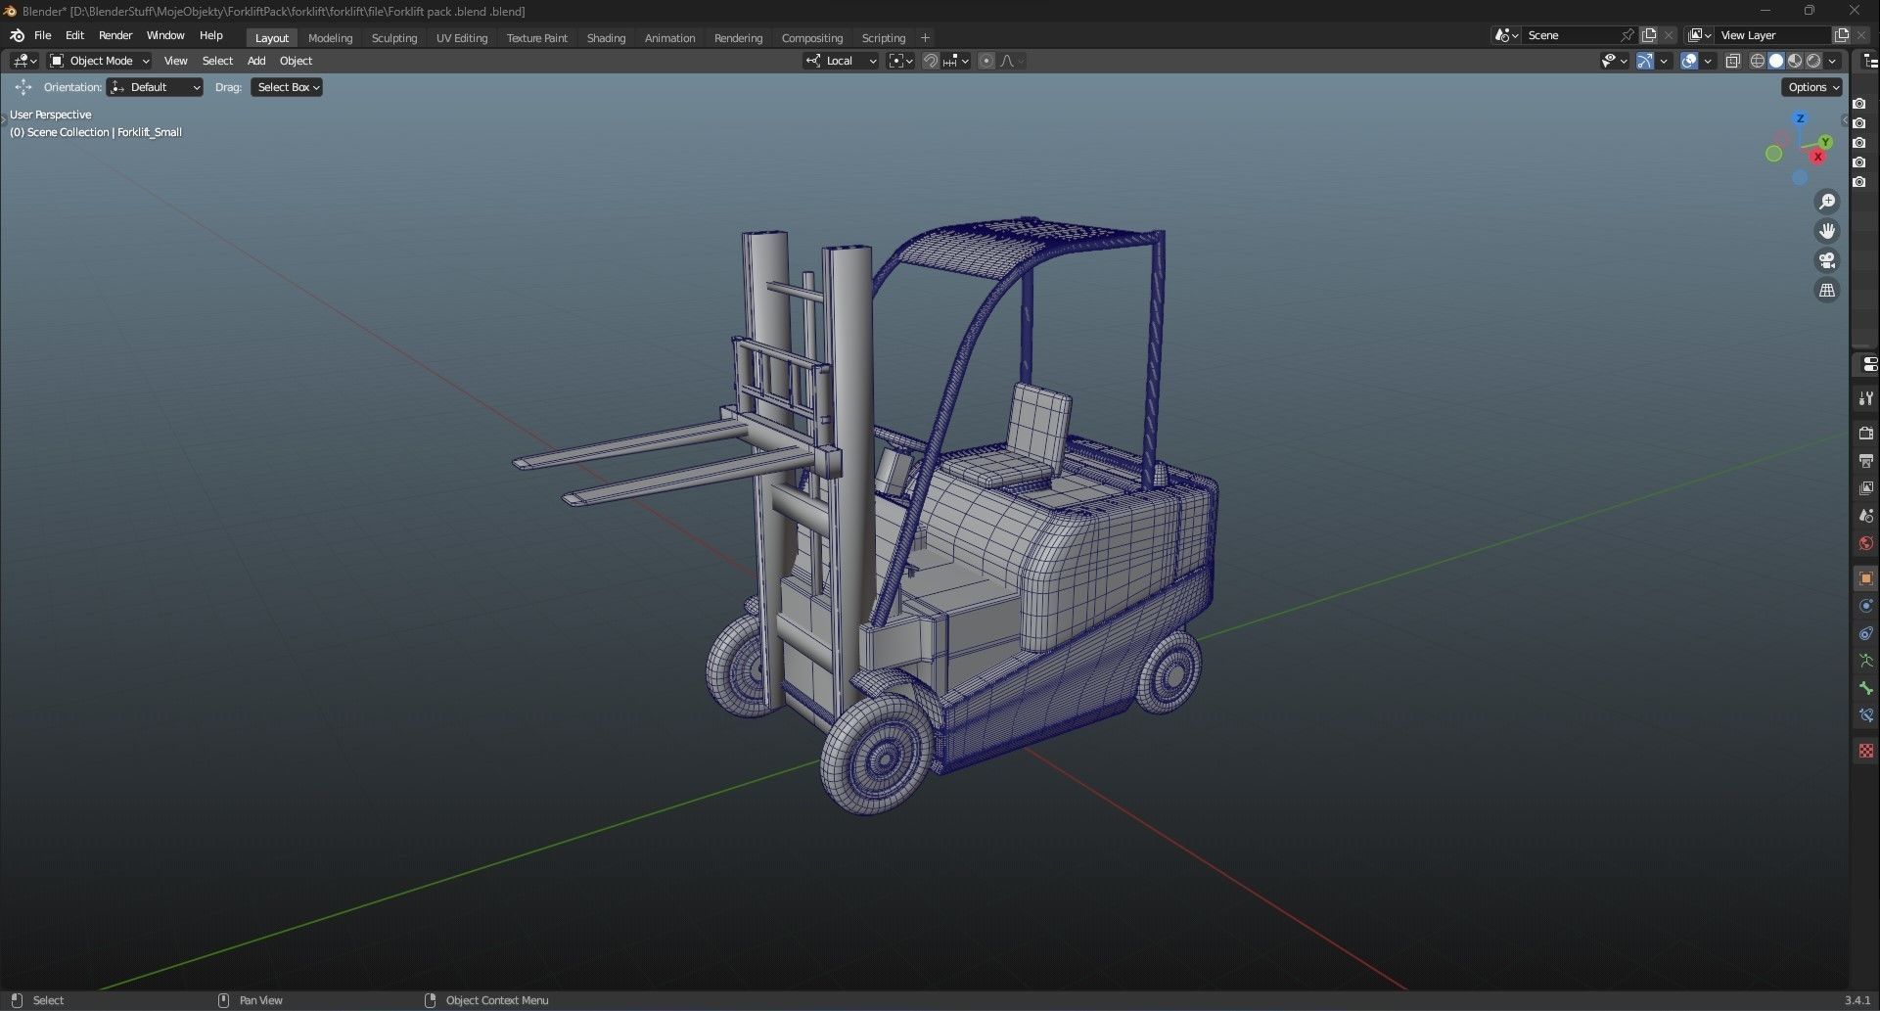Screen dimensions: 1880x1011
Task: Expand the sidebar with the small arrow tab
Action: click(1845, 121)
